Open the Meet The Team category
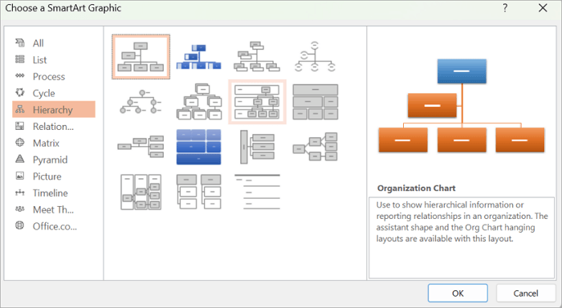Image resolution: width=562 pixels, height=308 pixels. pos(54,209)
